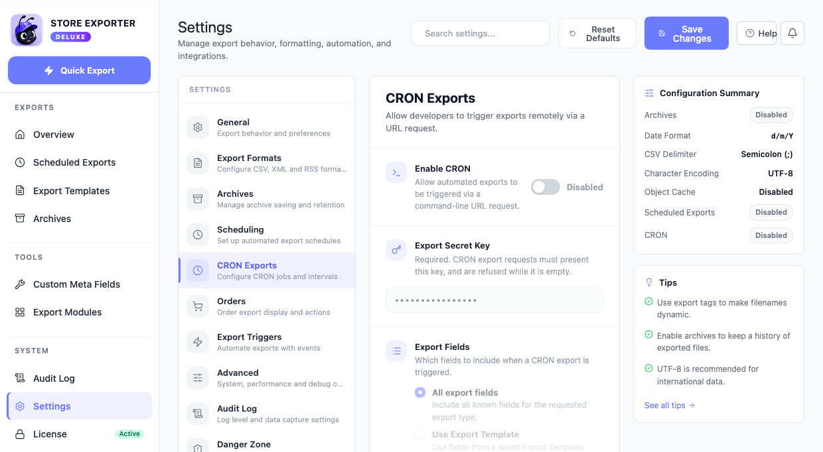Click the Export Secret Key key icon
823x452 pixels.
tap(396, 249)
